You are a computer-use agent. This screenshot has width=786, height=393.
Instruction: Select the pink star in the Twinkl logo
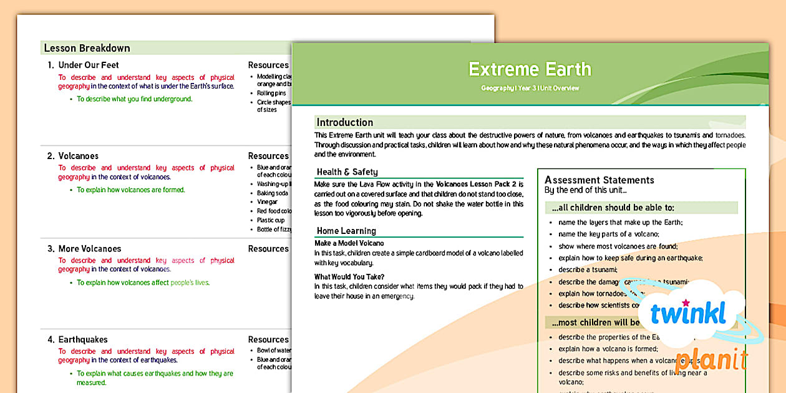[x=686, y=304]
